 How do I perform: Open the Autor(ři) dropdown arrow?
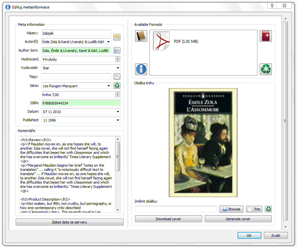click(108, 42)
